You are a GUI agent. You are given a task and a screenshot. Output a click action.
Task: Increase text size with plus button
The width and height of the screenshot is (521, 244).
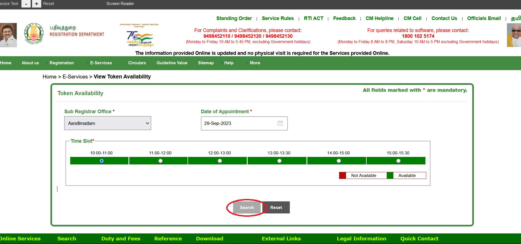pyautogui.click(x=36, y=4)
